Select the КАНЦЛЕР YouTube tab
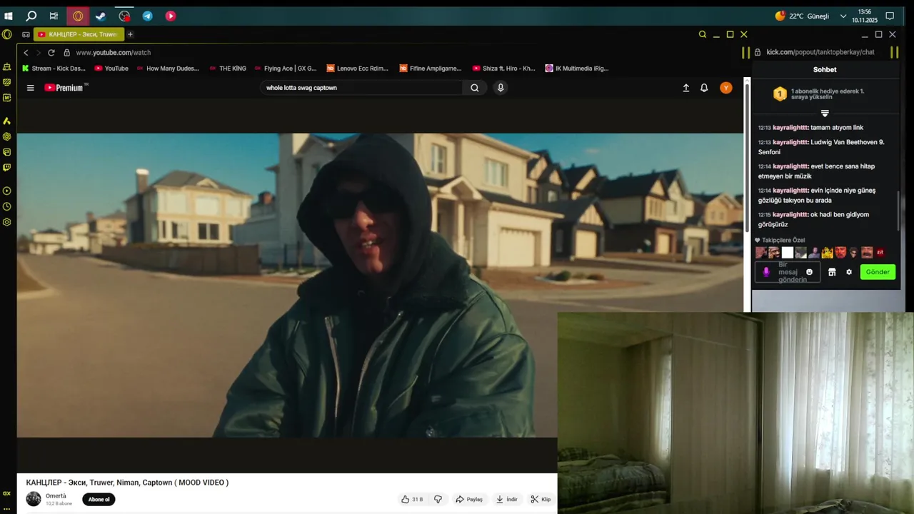Viewport: 914px width, 514px height. [x=79, y=34]
